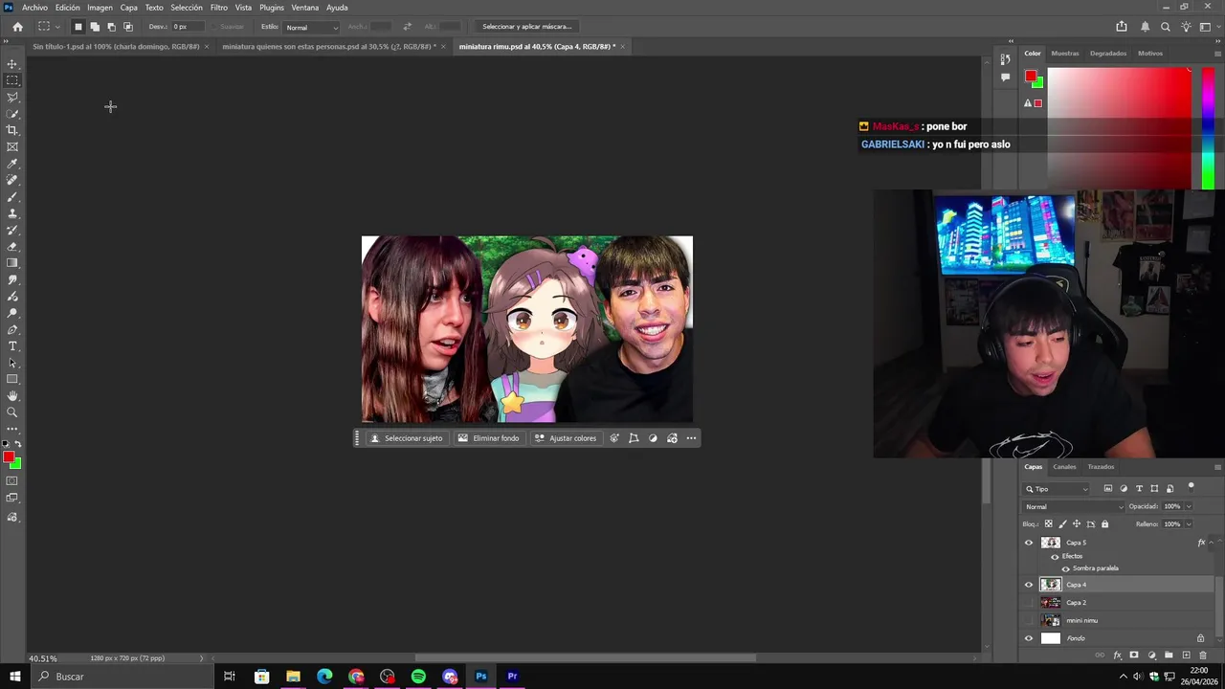The height and width of the screenshot is (689, 1225).
Task: Select the Hand tool
Action: pyautogui.click(x=12, y=395)
